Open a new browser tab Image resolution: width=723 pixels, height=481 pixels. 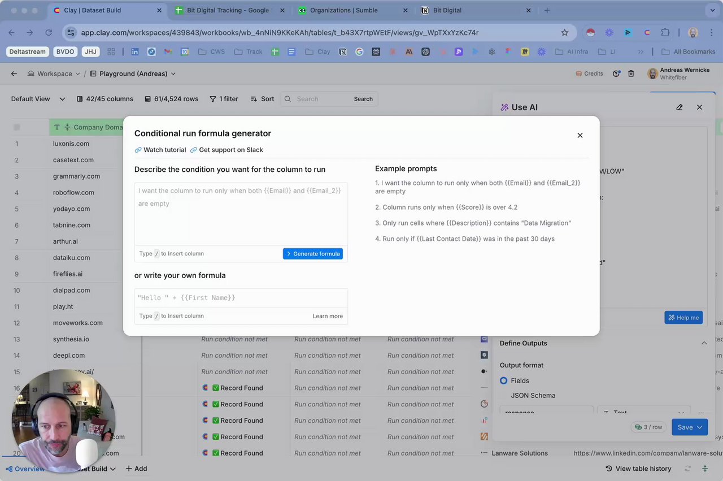(x=547, y=10)
